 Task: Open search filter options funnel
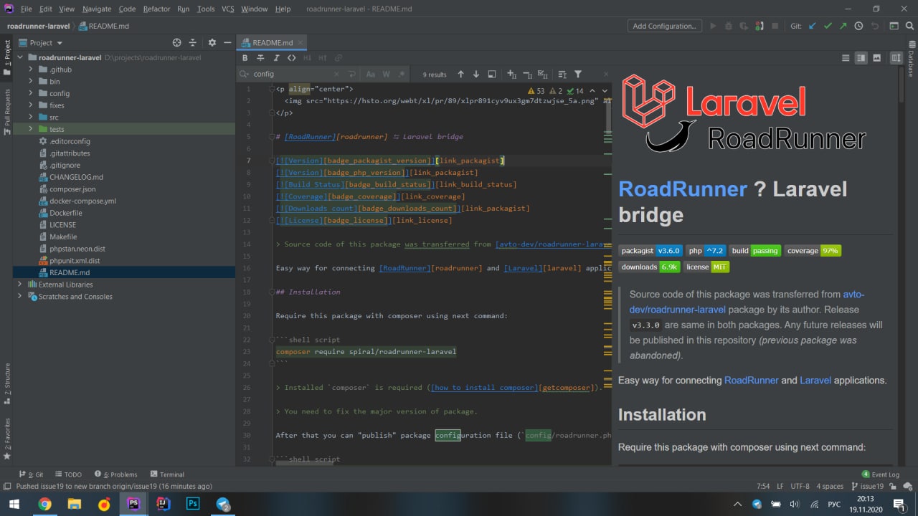[578, 74]
